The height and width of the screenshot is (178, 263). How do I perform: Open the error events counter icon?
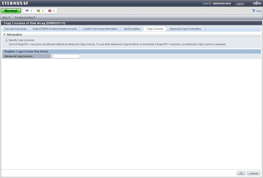(50, 11)
